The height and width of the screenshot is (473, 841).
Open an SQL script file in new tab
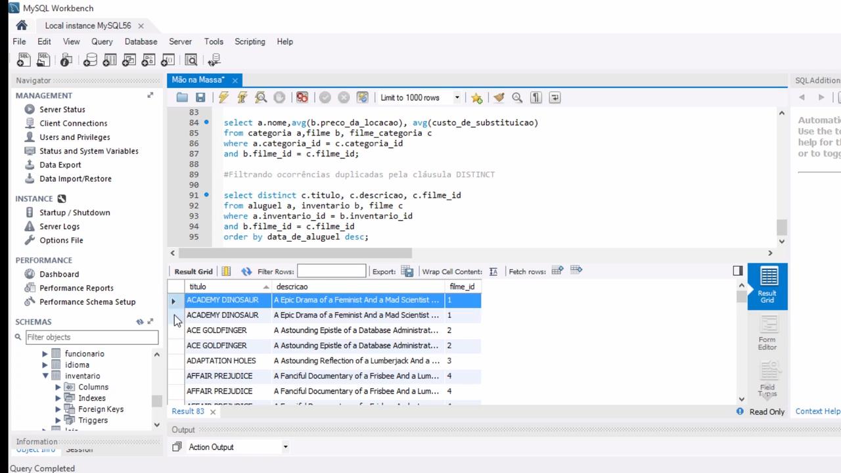[x=43, y=60]
